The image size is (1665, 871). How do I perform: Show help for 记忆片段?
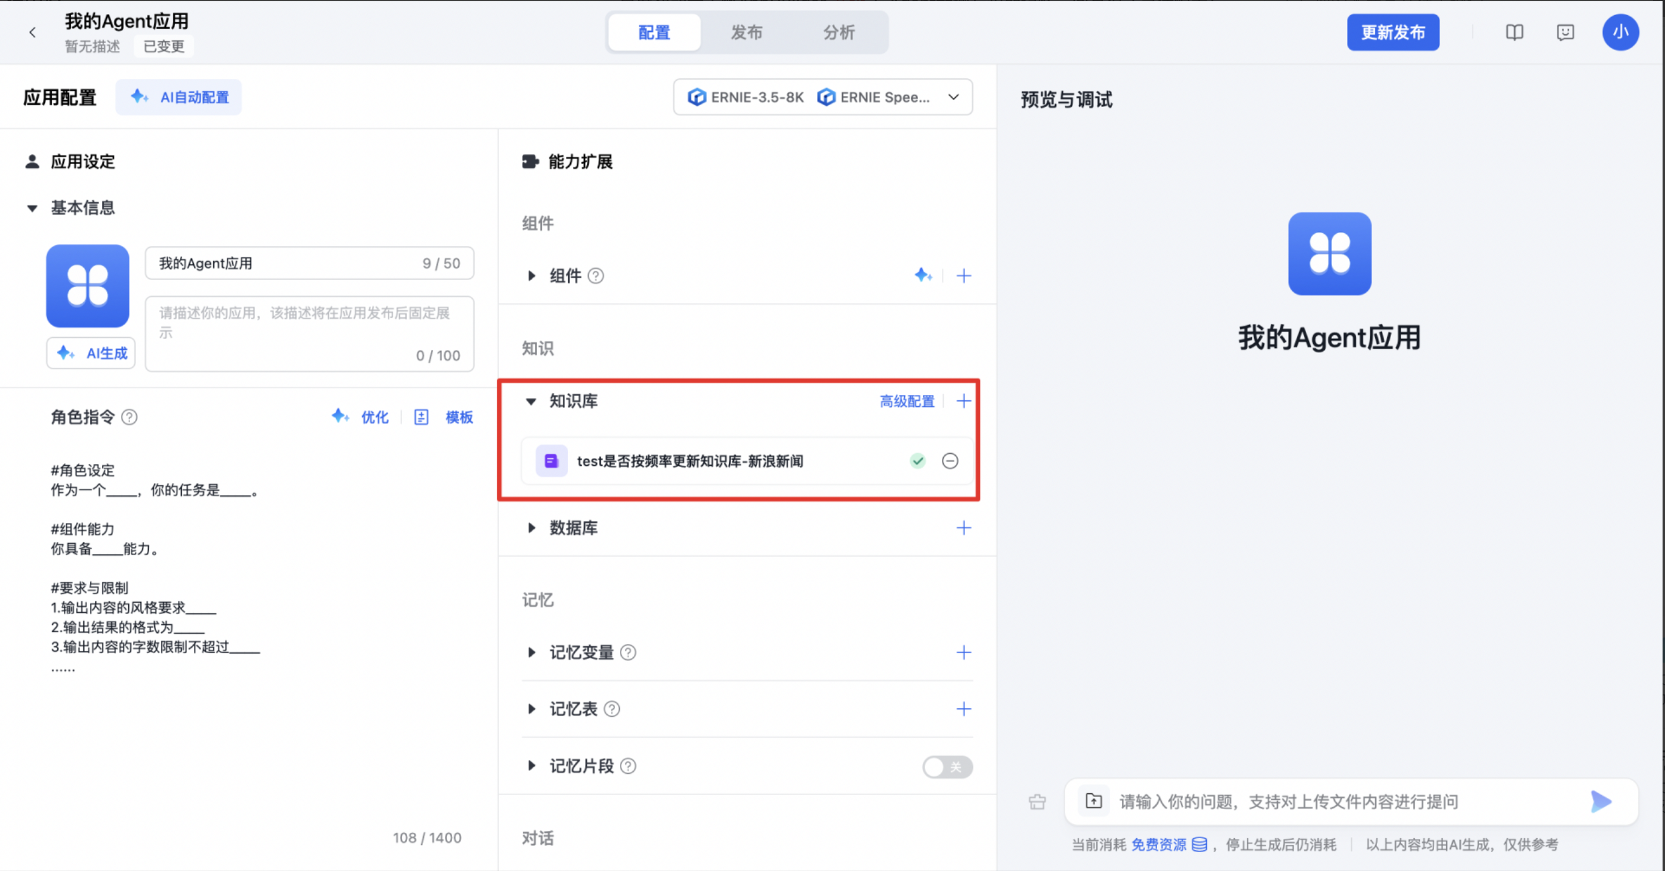(628, 766)
